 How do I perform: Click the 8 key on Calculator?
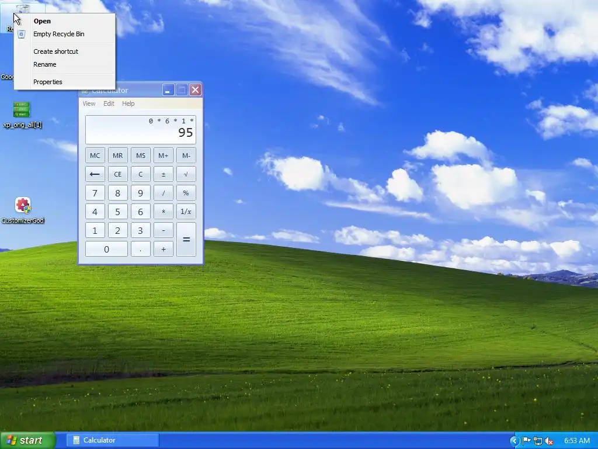coord(118,193)
